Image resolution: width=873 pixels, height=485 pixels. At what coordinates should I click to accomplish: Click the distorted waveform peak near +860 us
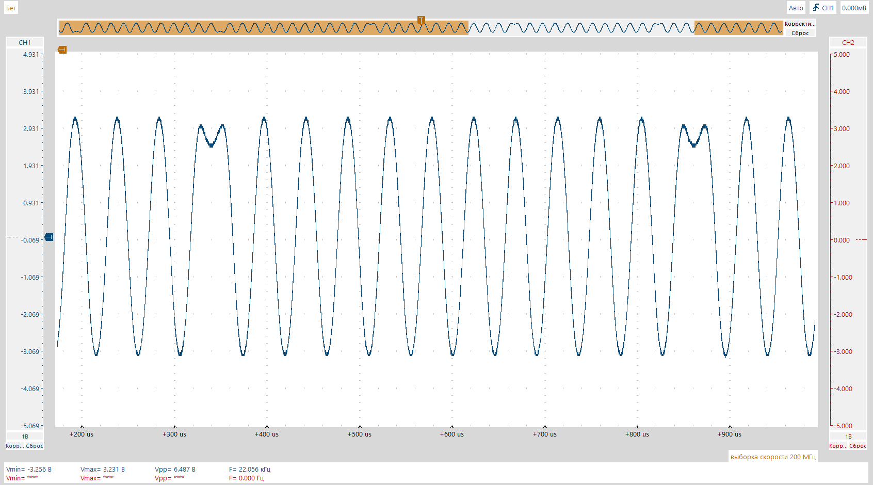click(694, 136)
